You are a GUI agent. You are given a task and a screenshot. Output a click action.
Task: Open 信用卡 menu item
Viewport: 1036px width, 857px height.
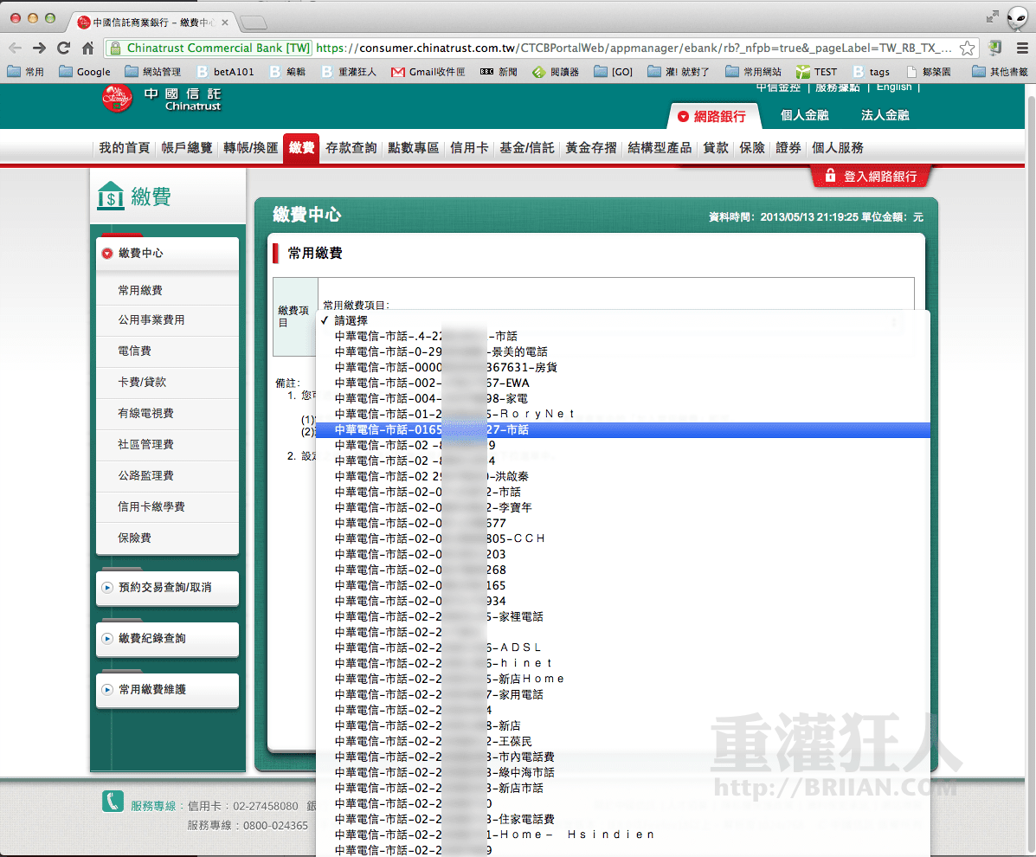point(469,148)
